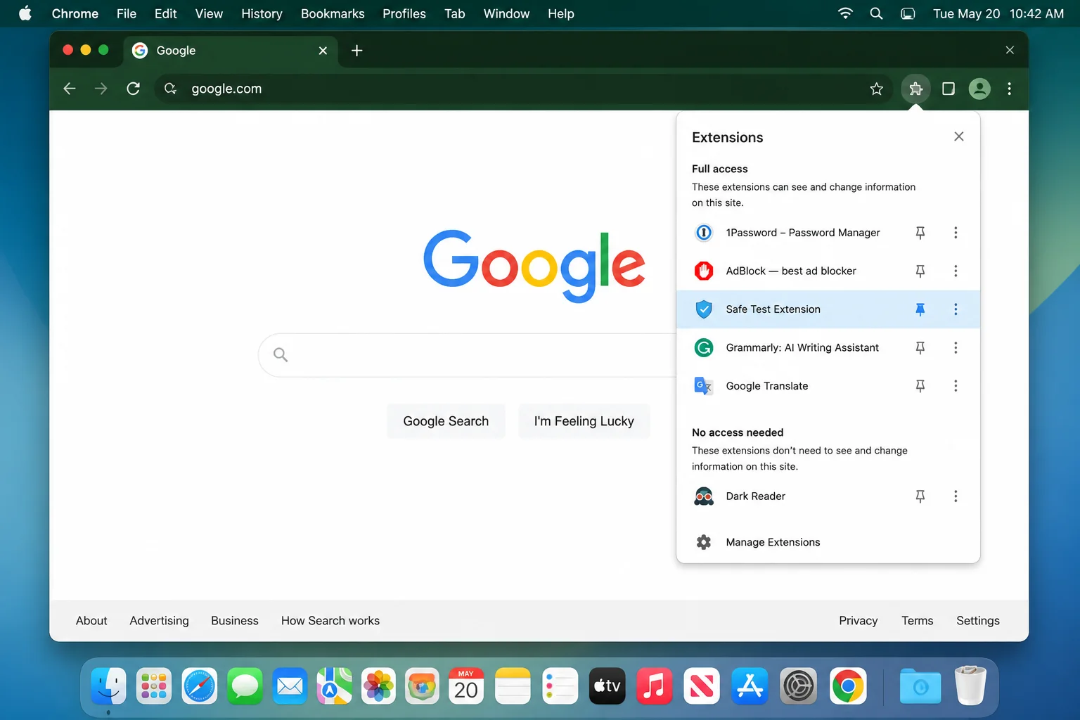Pin Grammarly extension to toolbar
Screen dimensions: 1080x720
coord(920,347)
